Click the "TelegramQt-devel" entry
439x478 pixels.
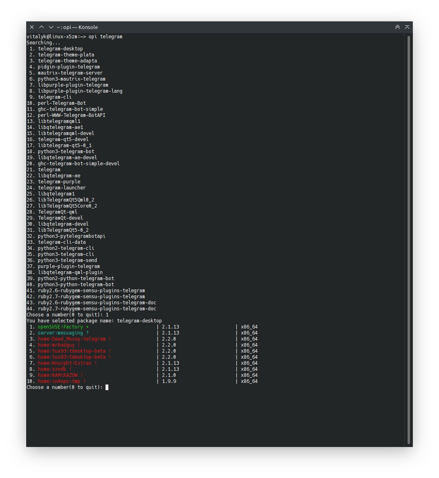[x=60, y=218]
